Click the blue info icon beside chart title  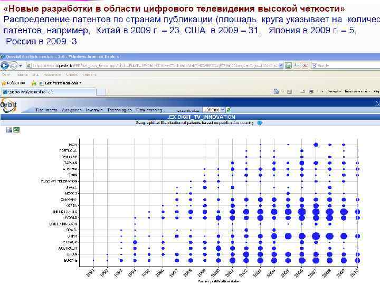pyautogui.click(x=260, y=123)
